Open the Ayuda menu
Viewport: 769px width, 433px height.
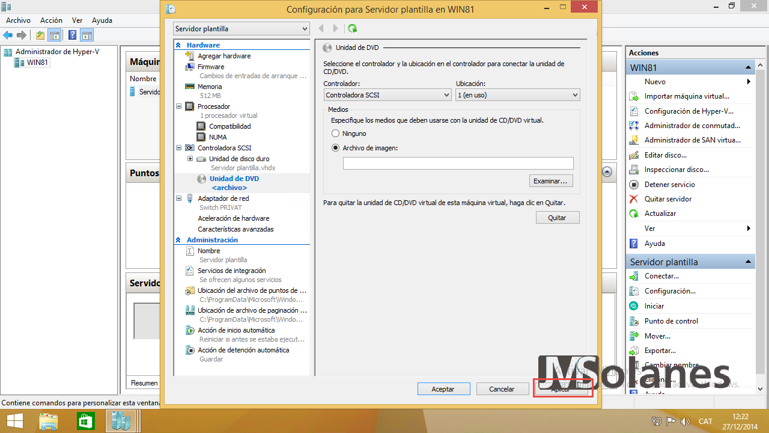[x=102, y=20]
